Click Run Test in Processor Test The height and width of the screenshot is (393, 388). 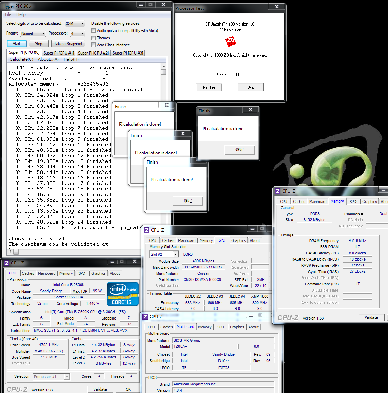pyautogui.click(x=209, y=87)
